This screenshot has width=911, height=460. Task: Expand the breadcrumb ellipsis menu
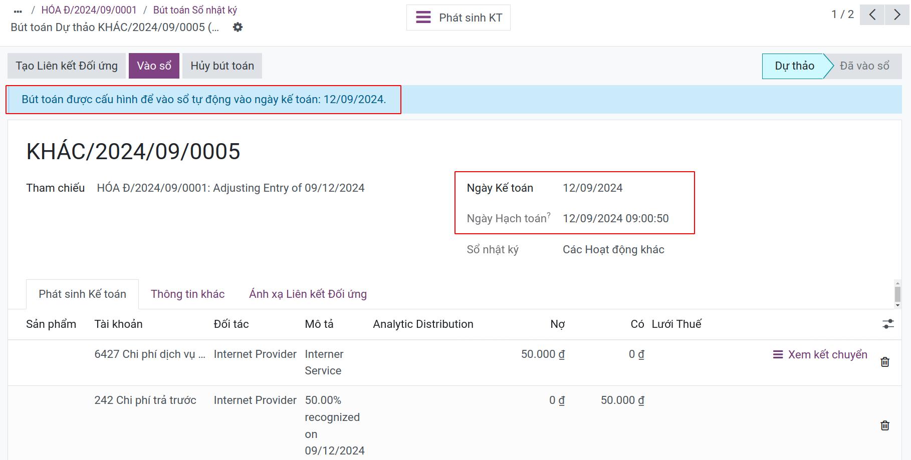coord(18,11)
